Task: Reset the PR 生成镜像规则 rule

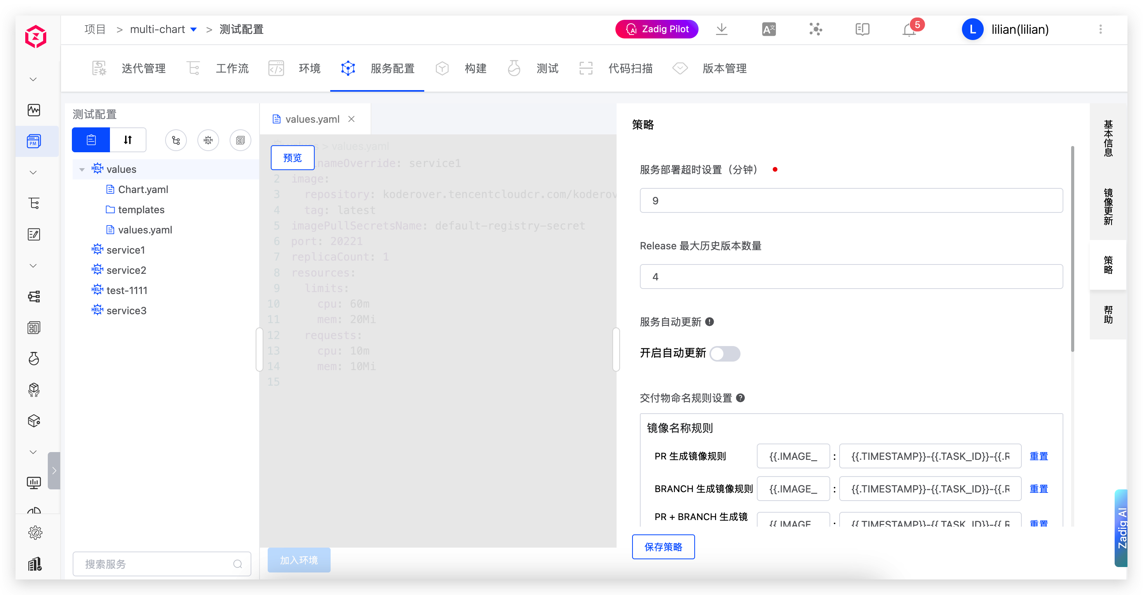Action: (x=1039, y=456)
